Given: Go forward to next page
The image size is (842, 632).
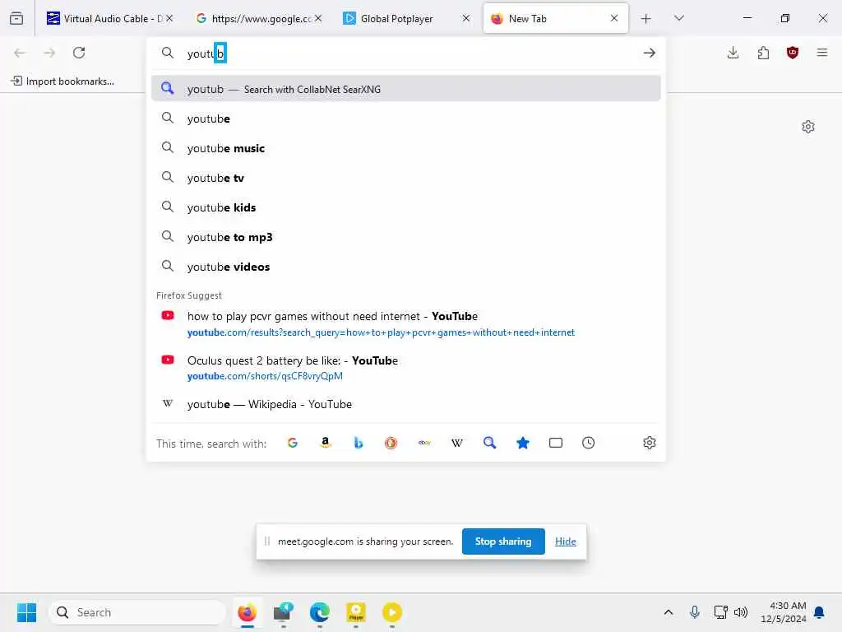Looking at the screenshot, I should tap(49, 53).
